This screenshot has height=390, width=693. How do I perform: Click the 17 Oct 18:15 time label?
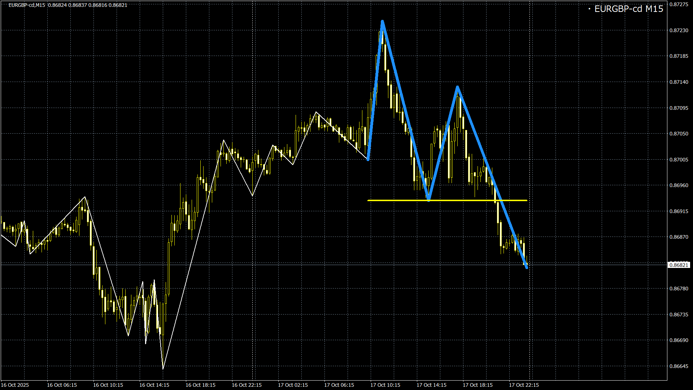(478, 385)
